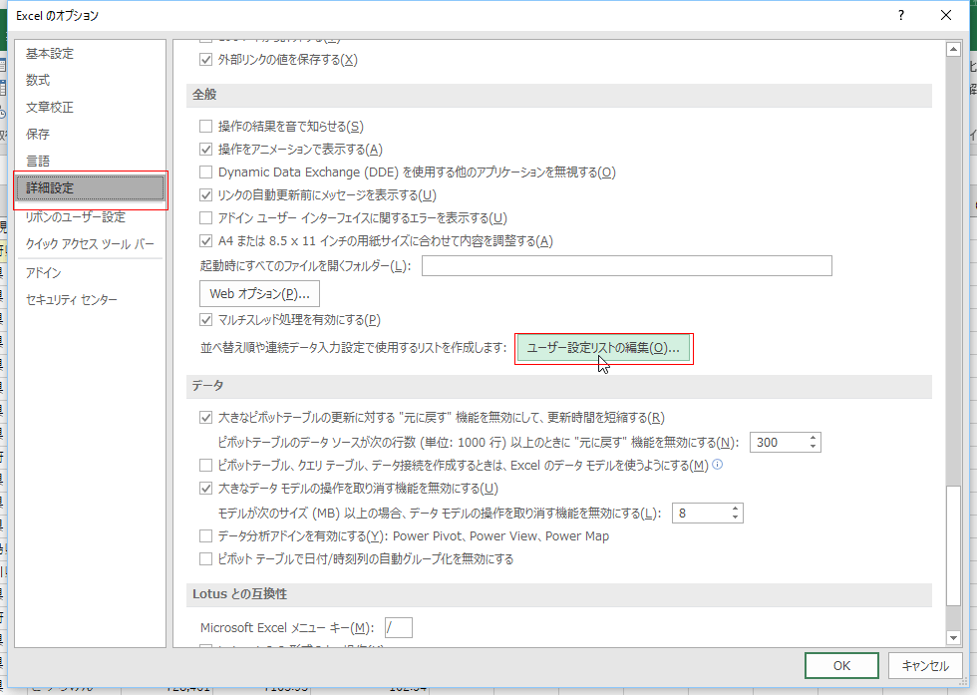977x695 pixels.
Task: Click the 全般 section header
Action: pos(559,95)
